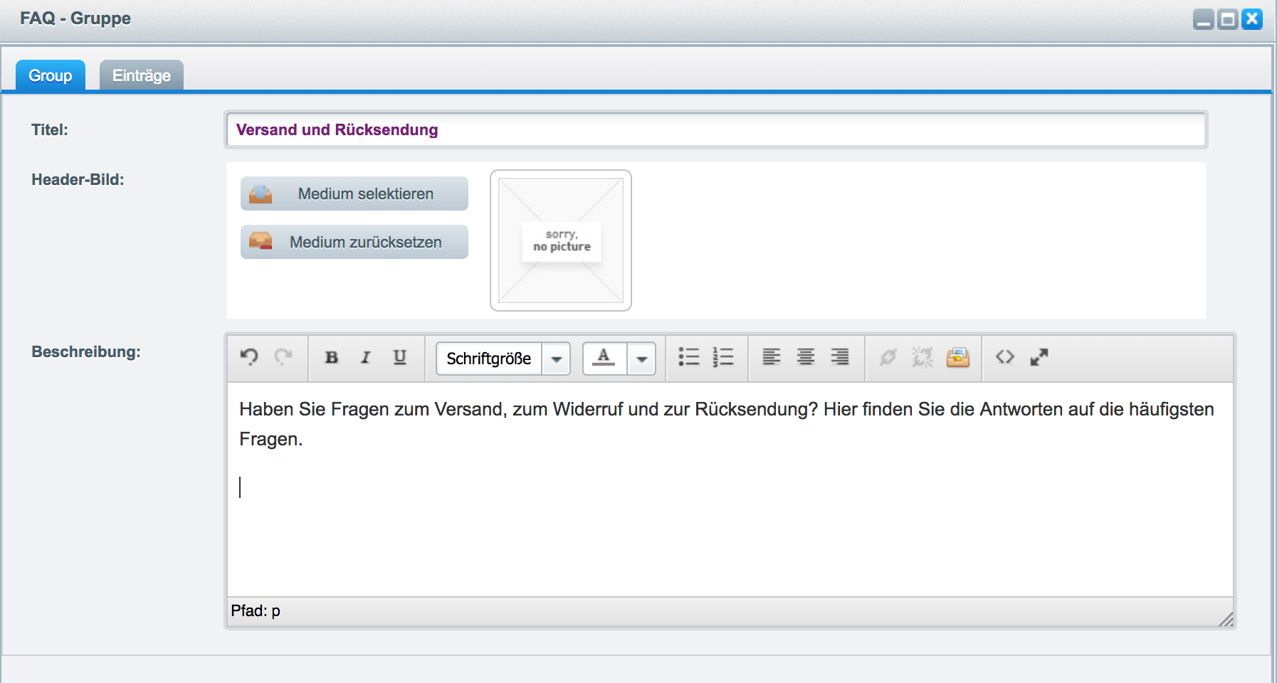The image size is (1277, 683).
Task: Maximize the FAQ - Gruppe window
Action: [x=1228, y=19]
